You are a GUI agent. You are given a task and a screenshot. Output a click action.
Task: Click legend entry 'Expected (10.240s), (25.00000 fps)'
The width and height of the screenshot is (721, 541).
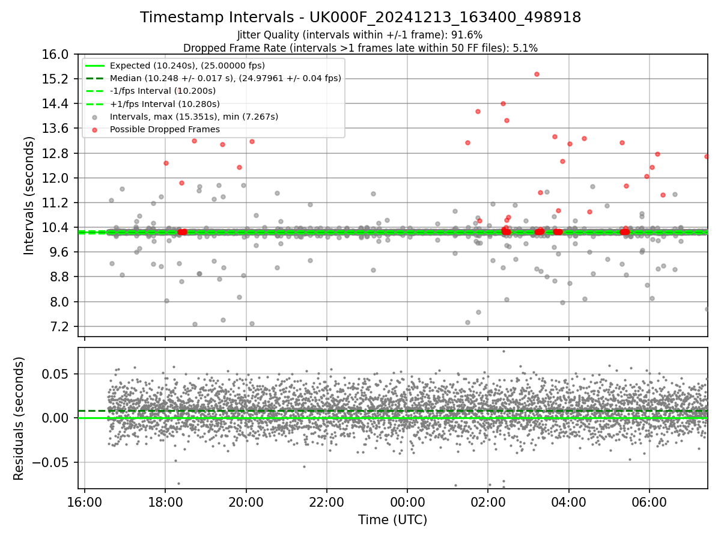point(187,66)
